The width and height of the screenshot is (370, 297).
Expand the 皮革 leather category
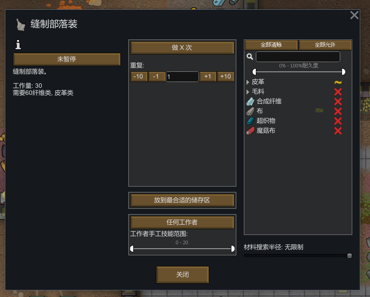(x=248, y=82)
